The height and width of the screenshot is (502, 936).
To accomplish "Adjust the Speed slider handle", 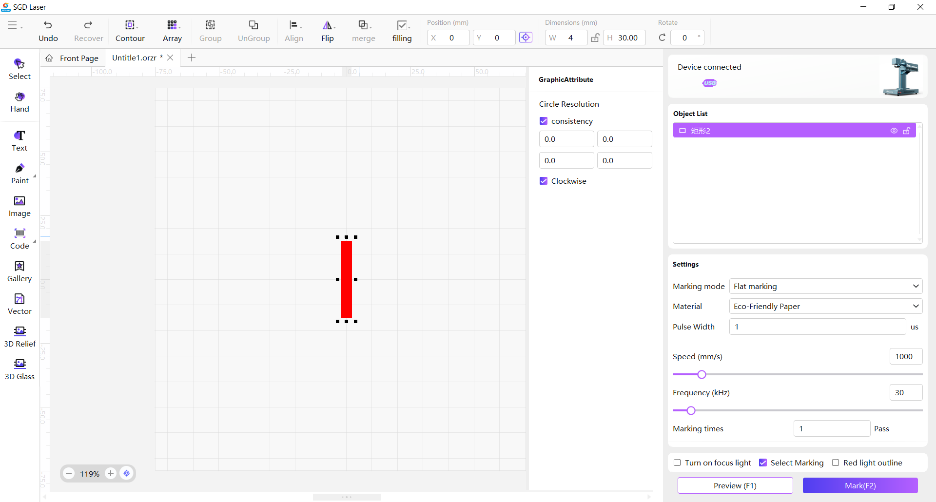I will 702,374.
